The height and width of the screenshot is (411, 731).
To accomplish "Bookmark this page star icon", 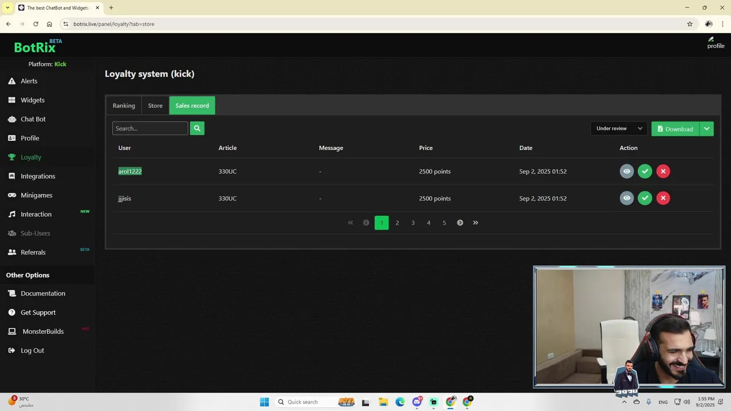I will click(x=690, y=24).
